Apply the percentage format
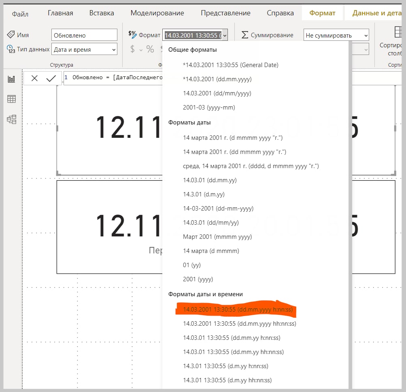Image resolution: width=406 pixels, height=392 pixels. [x=150, y=49]
